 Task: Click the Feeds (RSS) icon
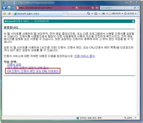(x=96, y=14)
